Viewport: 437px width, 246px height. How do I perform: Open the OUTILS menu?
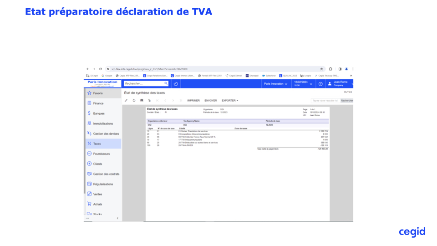pyautogui.click(x=348, y=92)
